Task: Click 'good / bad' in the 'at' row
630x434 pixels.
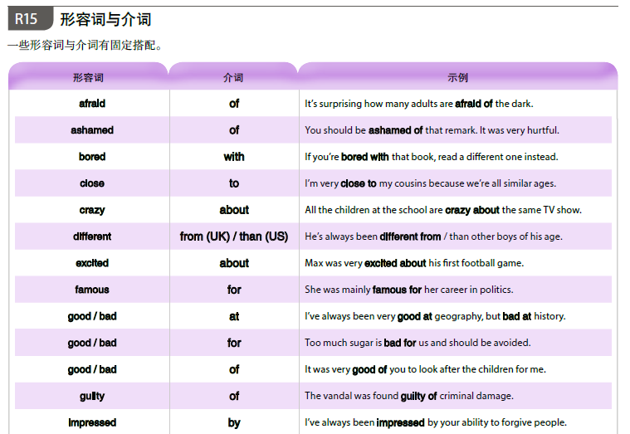Action: coord(92,316)
